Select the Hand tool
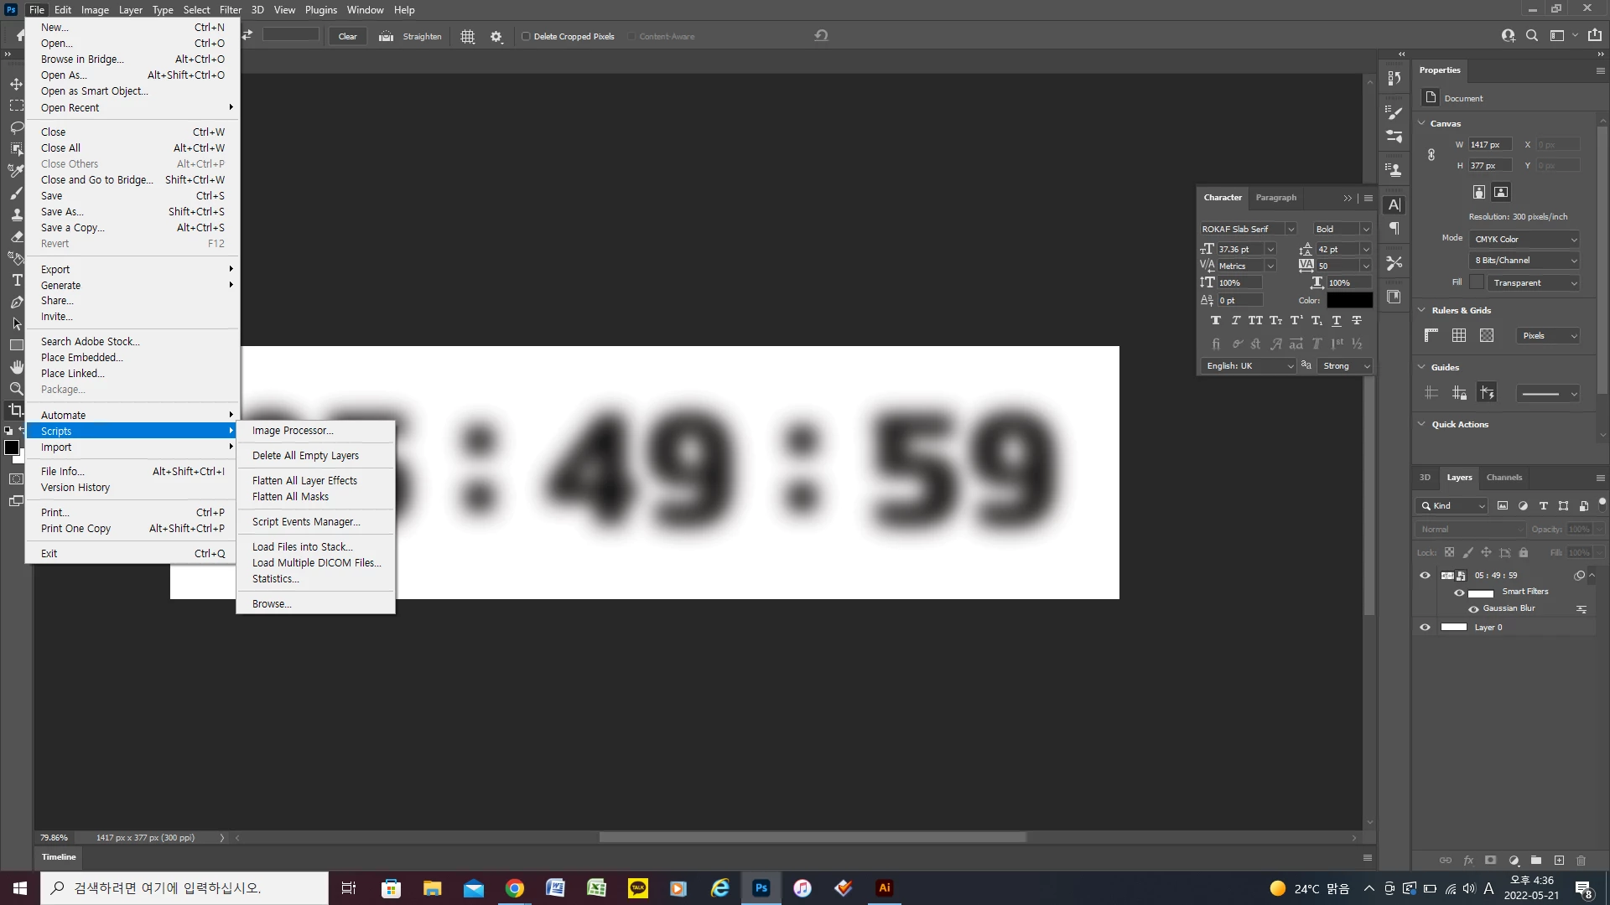The image size is (1610, 905). [16, 367]
